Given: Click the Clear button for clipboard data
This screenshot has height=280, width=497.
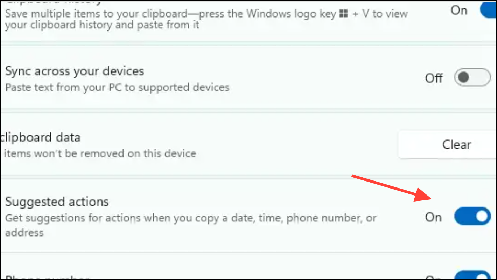Looking at the screenshot, I should [448, 144].
